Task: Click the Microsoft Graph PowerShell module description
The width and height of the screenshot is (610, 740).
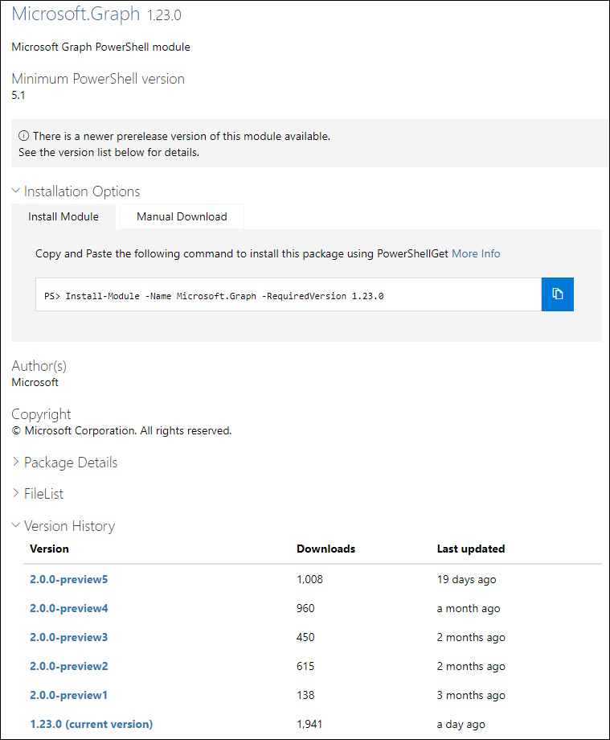Action: [101, 47]
